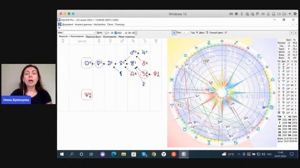
Task: Open the date calendar dropdown
Action: (107, 33)
